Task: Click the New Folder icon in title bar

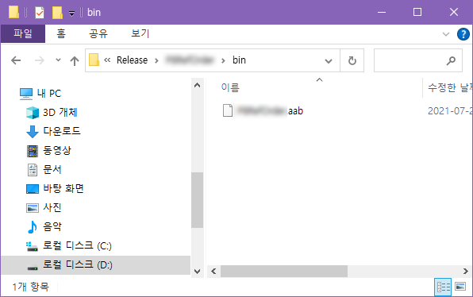Action: 57,13
